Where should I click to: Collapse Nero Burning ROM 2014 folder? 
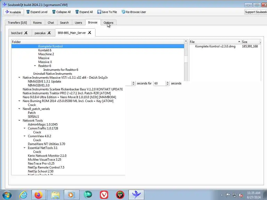[x=19, y=101]
